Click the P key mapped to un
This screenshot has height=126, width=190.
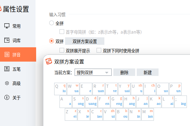(175, 89)
